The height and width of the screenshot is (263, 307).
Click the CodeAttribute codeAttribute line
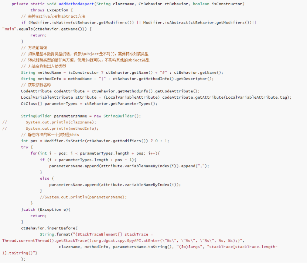(x=110, y=91)
